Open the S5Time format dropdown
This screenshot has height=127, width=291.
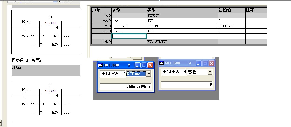tap(149, 74)
